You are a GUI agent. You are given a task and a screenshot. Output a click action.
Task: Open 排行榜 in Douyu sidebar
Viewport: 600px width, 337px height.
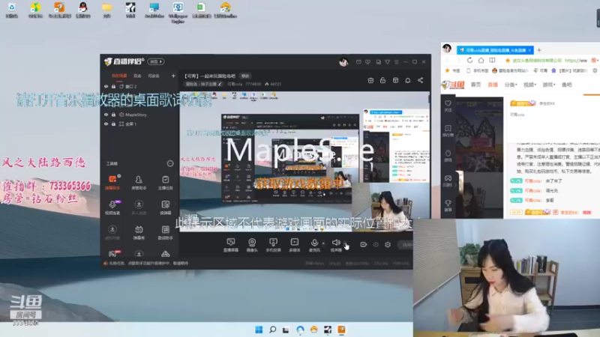[448, 130]
